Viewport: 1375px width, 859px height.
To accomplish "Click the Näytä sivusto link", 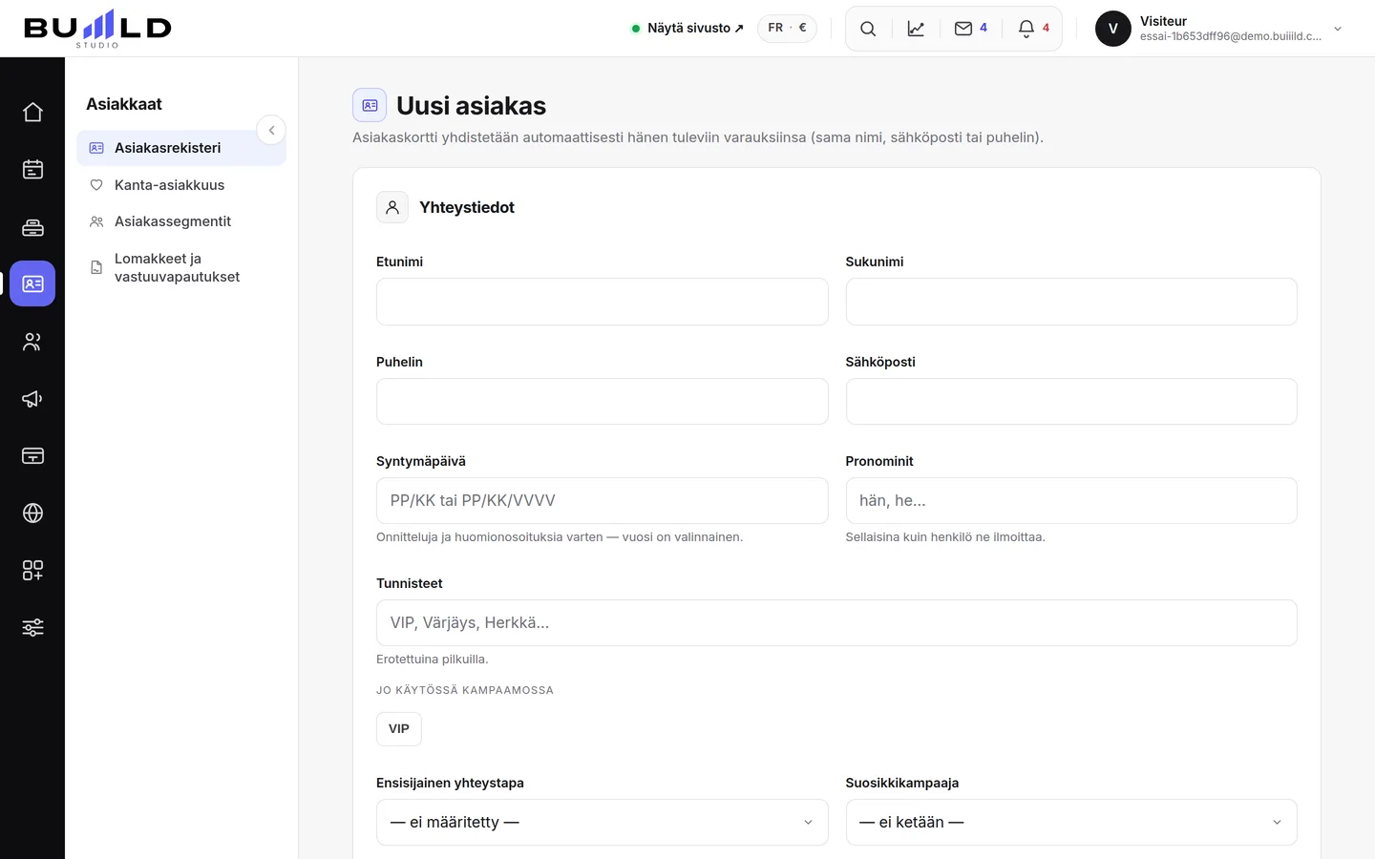I will click(687, 28).
